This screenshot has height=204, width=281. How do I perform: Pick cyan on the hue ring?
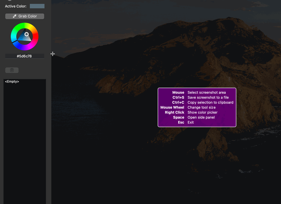[13, 37]
